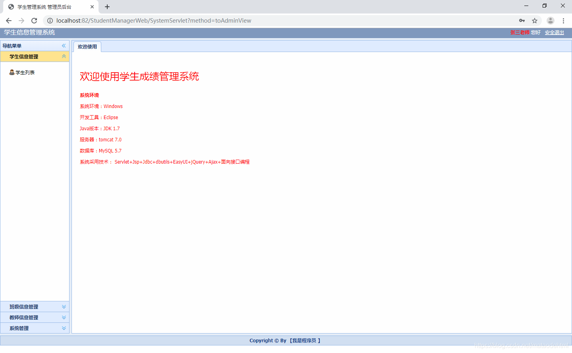Viewport: 572px width, 353px height.
Task: Click the 系统管理 section title
Action: click(19, 328)
